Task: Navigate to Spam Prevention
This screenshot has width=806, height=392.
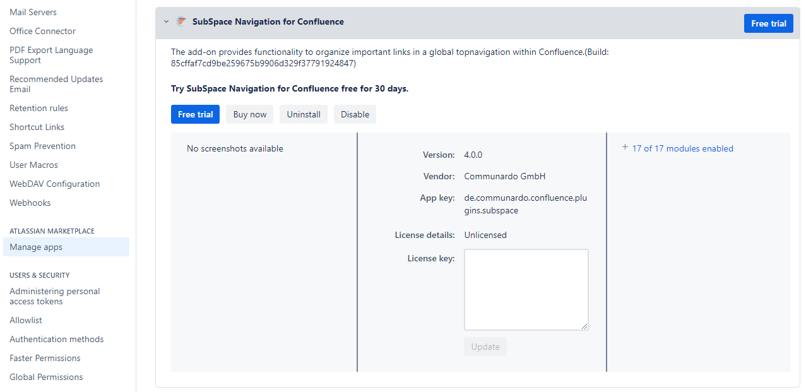Action: click(42, 146)
